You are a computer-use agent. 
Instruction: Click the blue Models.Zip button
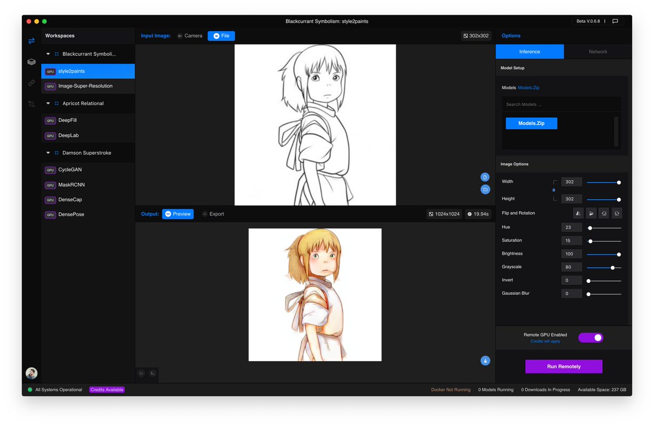[x=531, y=124]
